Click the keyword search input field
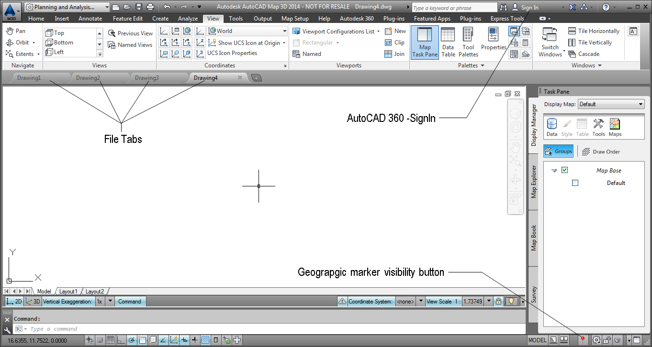 [454, 8]
